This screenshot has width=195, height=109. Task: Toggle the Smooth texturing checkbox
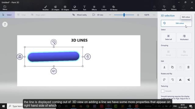pos(162,91)
